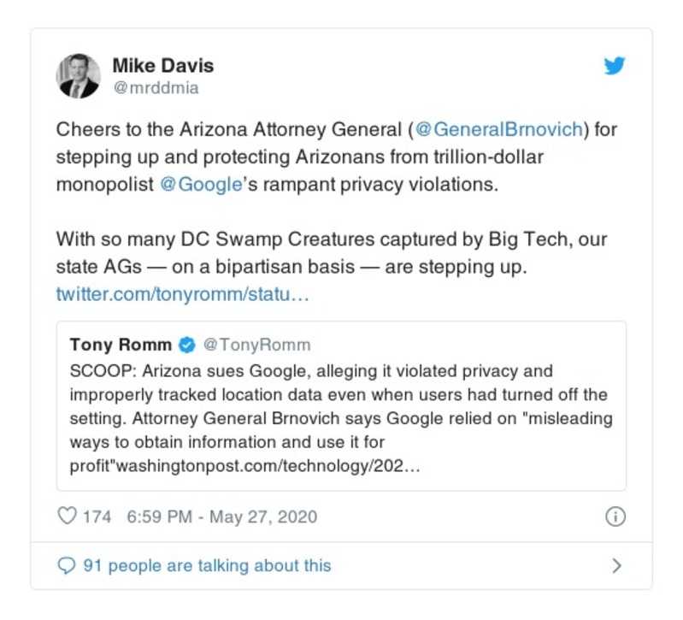683x620 pixels.
Task: Open the @Google mention link
Action: click(201, 185)
